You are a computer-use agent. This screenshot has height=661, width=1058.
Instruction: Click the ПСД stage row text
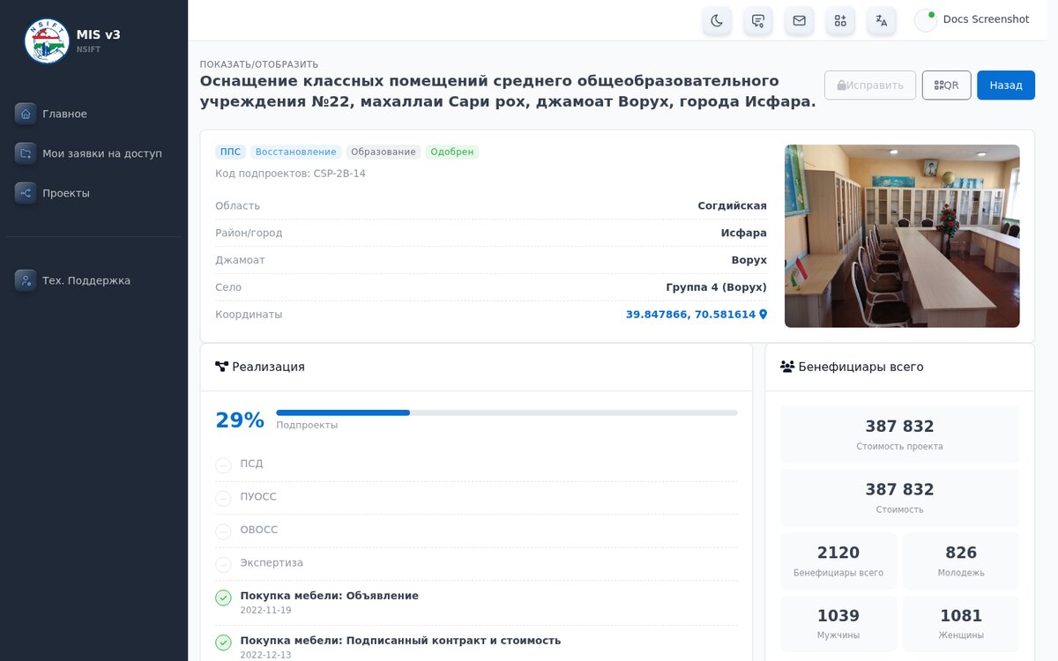click(x=251, y=464)
